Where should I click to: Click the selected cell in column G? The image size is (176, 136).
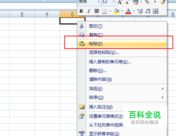coord(68,21)
